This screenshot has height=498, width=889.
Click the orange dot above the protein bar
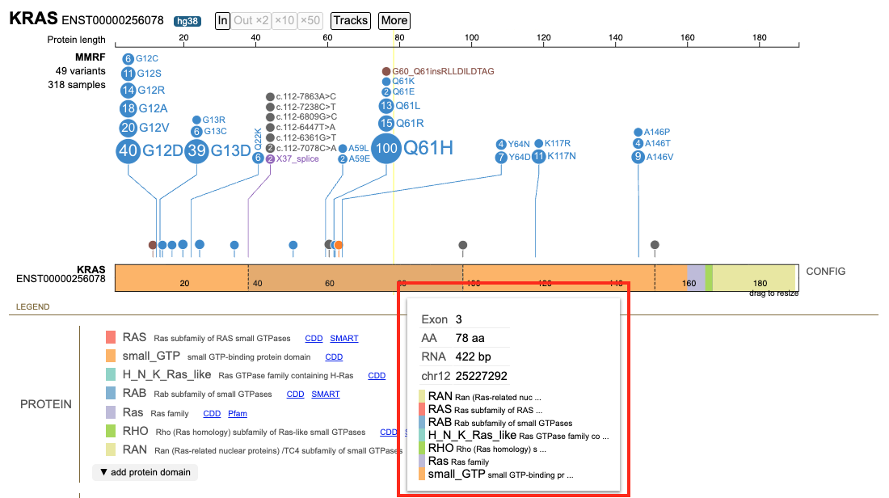339,245
